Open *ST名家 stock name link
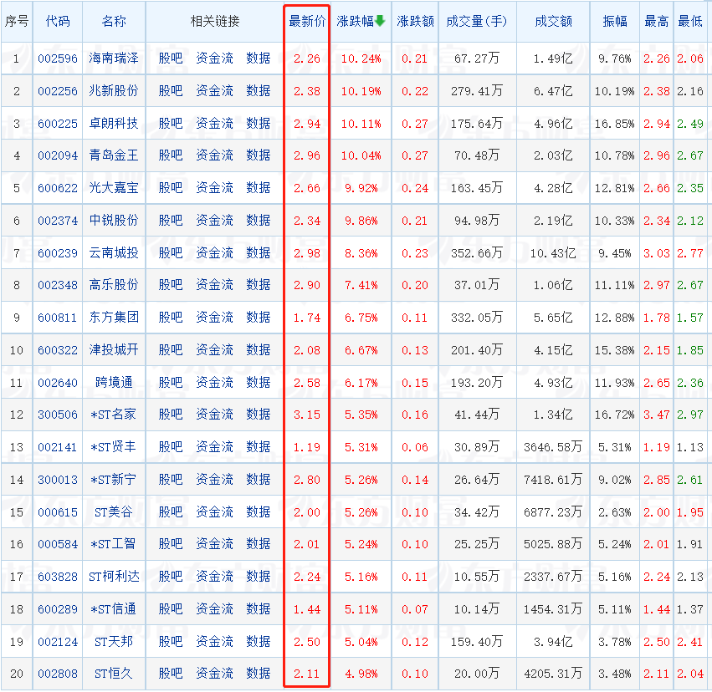Screen dimensions: 712x692 (114, 415)
